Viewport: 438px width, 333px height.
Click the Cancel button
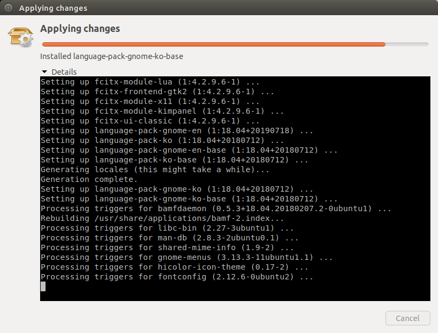408,318
